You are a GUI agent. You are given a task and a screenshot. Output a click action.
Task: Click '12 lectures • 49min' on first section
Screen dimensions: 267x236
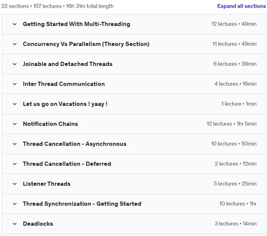click(x=234, y=24)
